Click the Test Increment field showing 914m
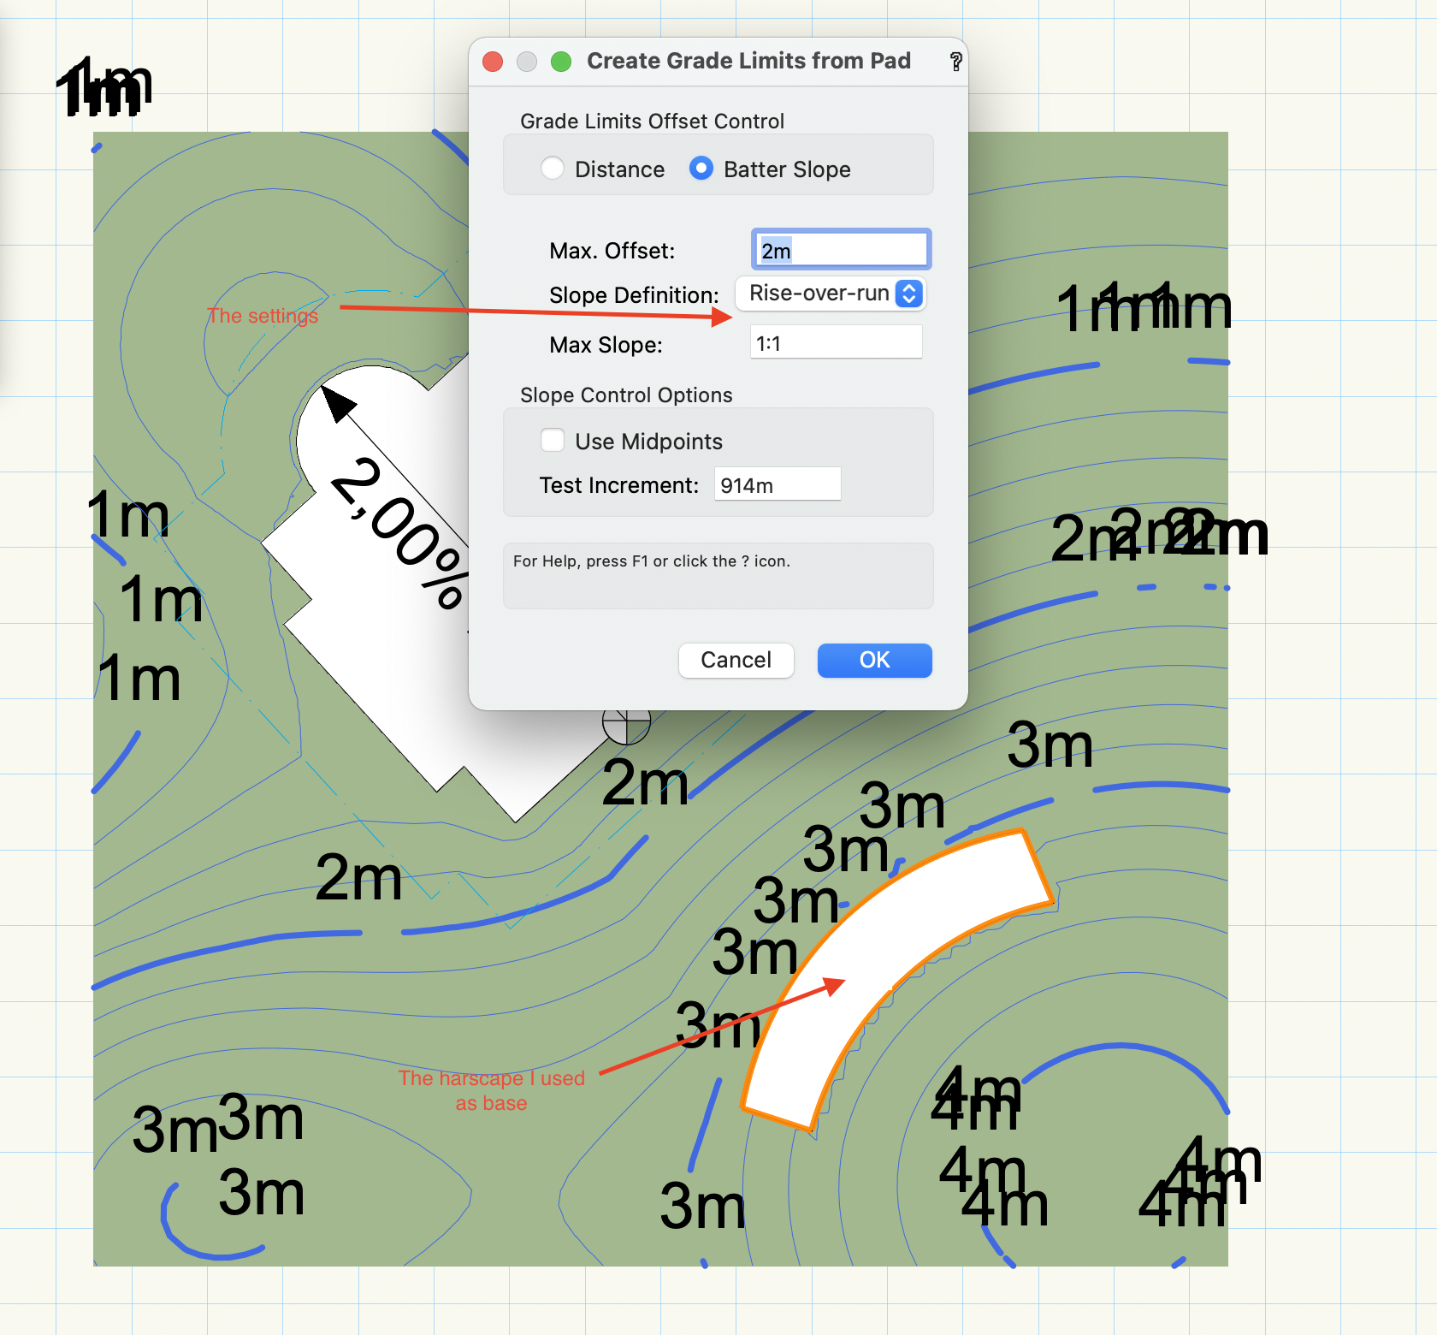The image size is (1437, 1335). (x=777, y=484)
